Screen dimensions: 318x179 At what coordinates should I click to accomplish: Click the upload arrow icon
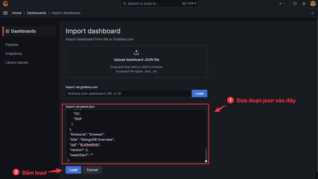(136, 53)
